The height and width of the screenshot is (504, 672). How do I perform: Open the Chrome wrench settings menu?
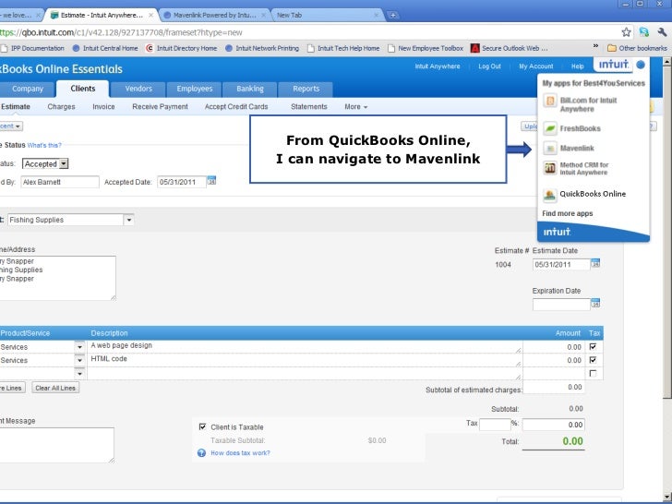[x=662, y=32]
